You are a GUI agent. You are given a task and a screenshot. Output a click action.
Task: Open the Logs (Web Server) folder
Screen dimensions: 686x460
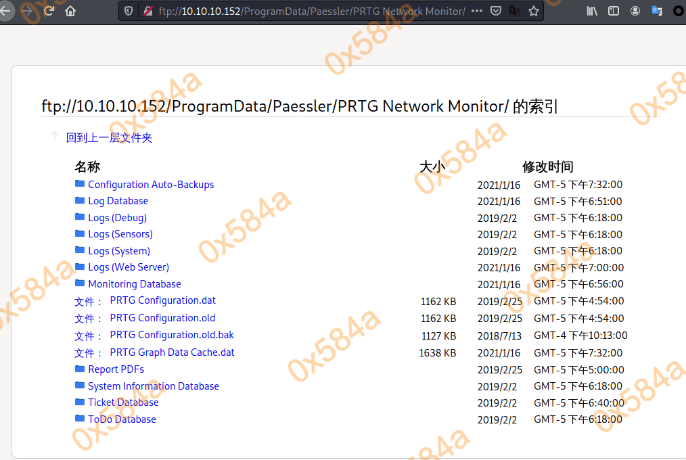pyautogui.click(x=128, y=267)
